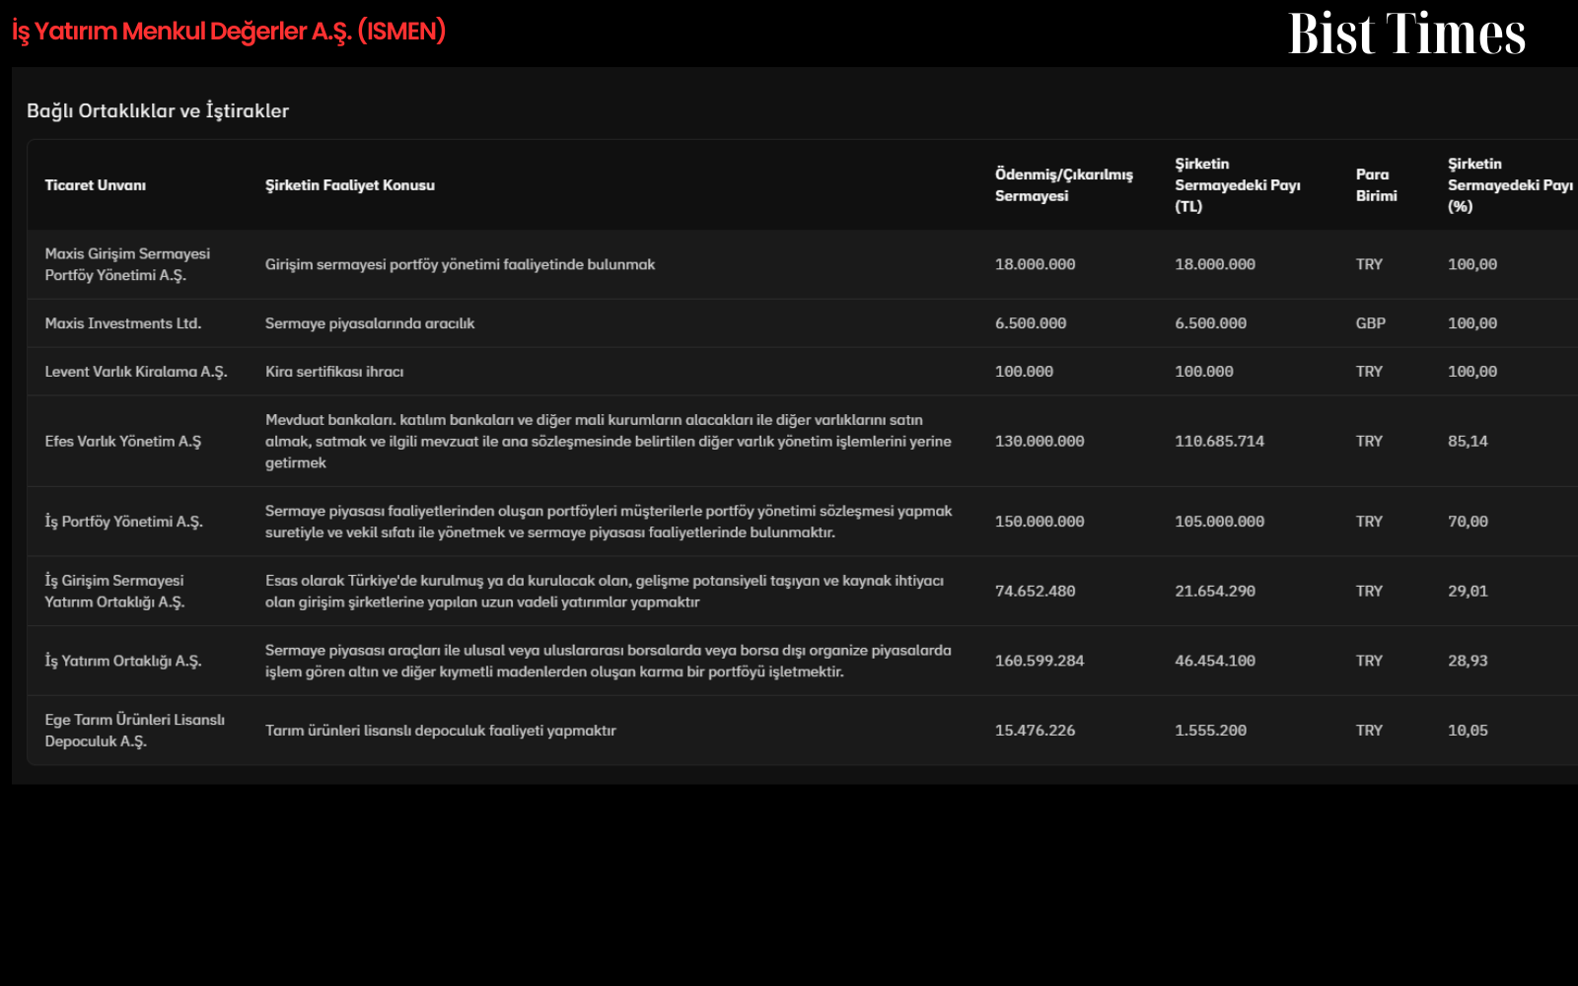Click the 85,14 percentage value

pyautogui.click(x=1468, y=442)
